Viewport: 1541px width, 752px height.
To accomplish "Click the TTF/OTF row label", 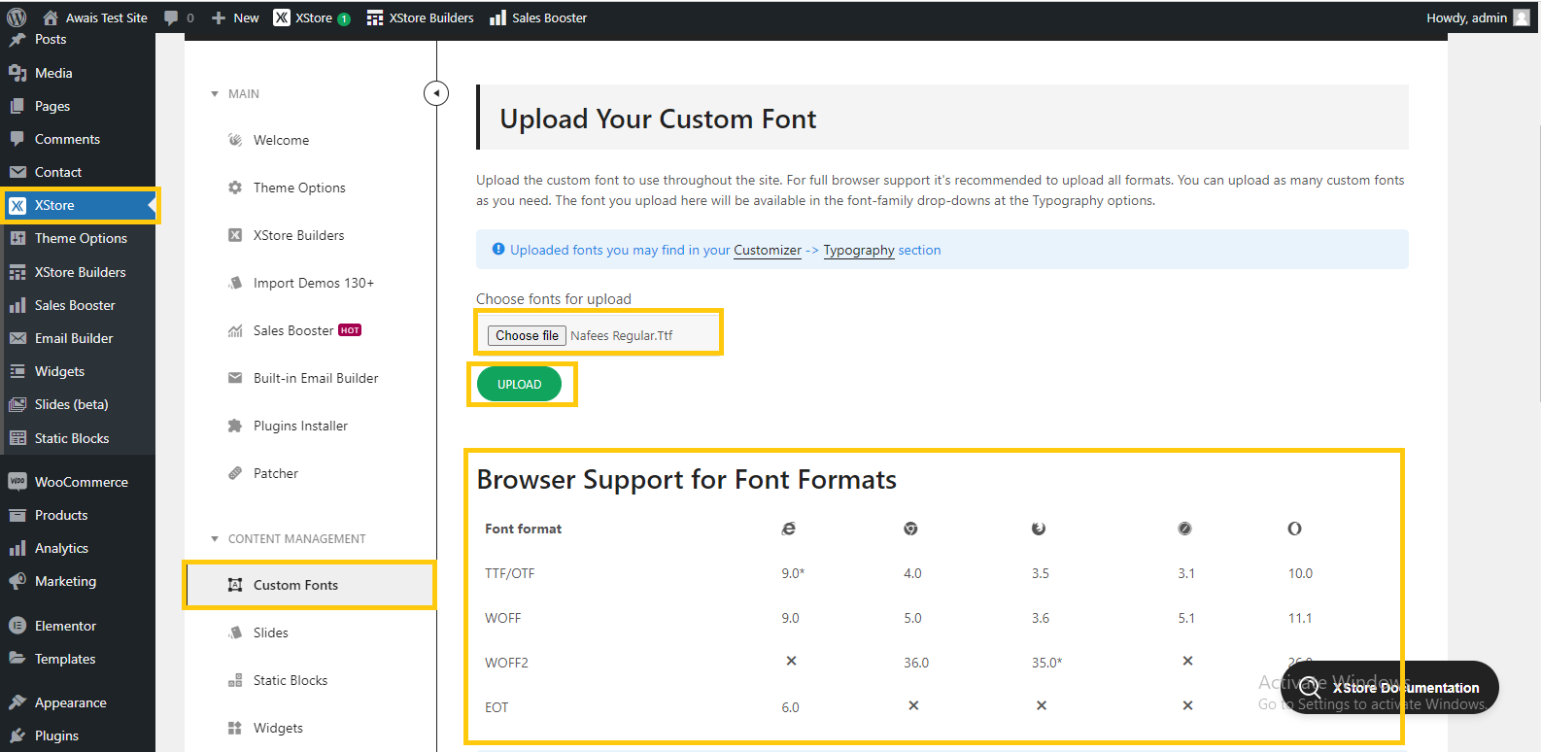I will [509, 573].
